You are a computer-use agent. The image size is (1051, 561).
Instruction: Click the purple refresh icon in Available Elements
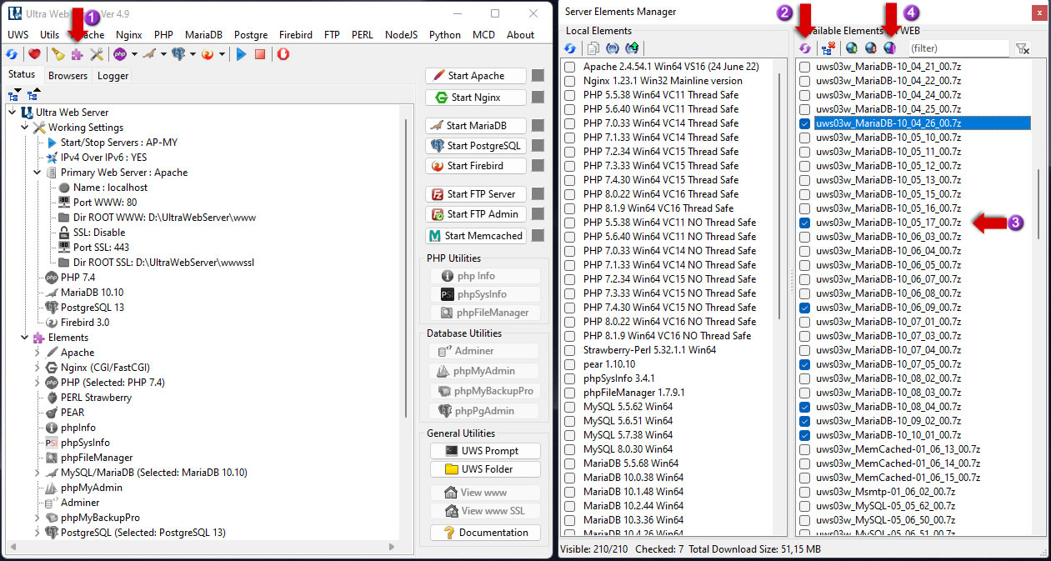(x=805, y=48)
